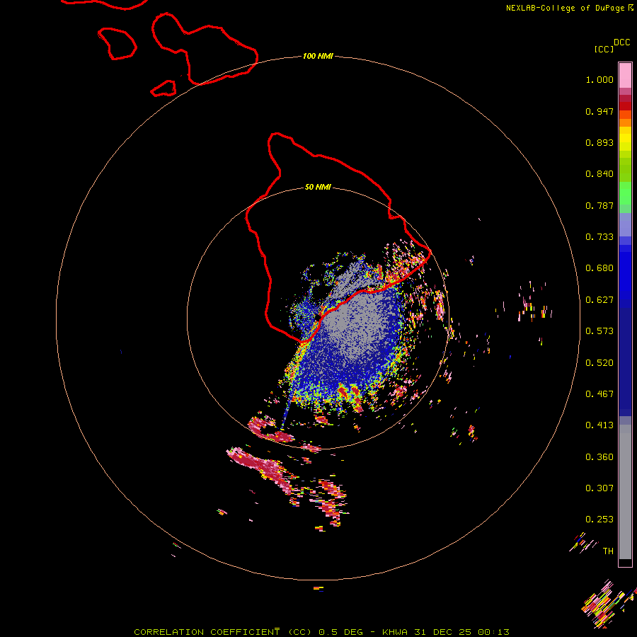Click the 0.307 legend value
Image resolution: width=637 pixels, height=637 pixels.
[599, 488]
